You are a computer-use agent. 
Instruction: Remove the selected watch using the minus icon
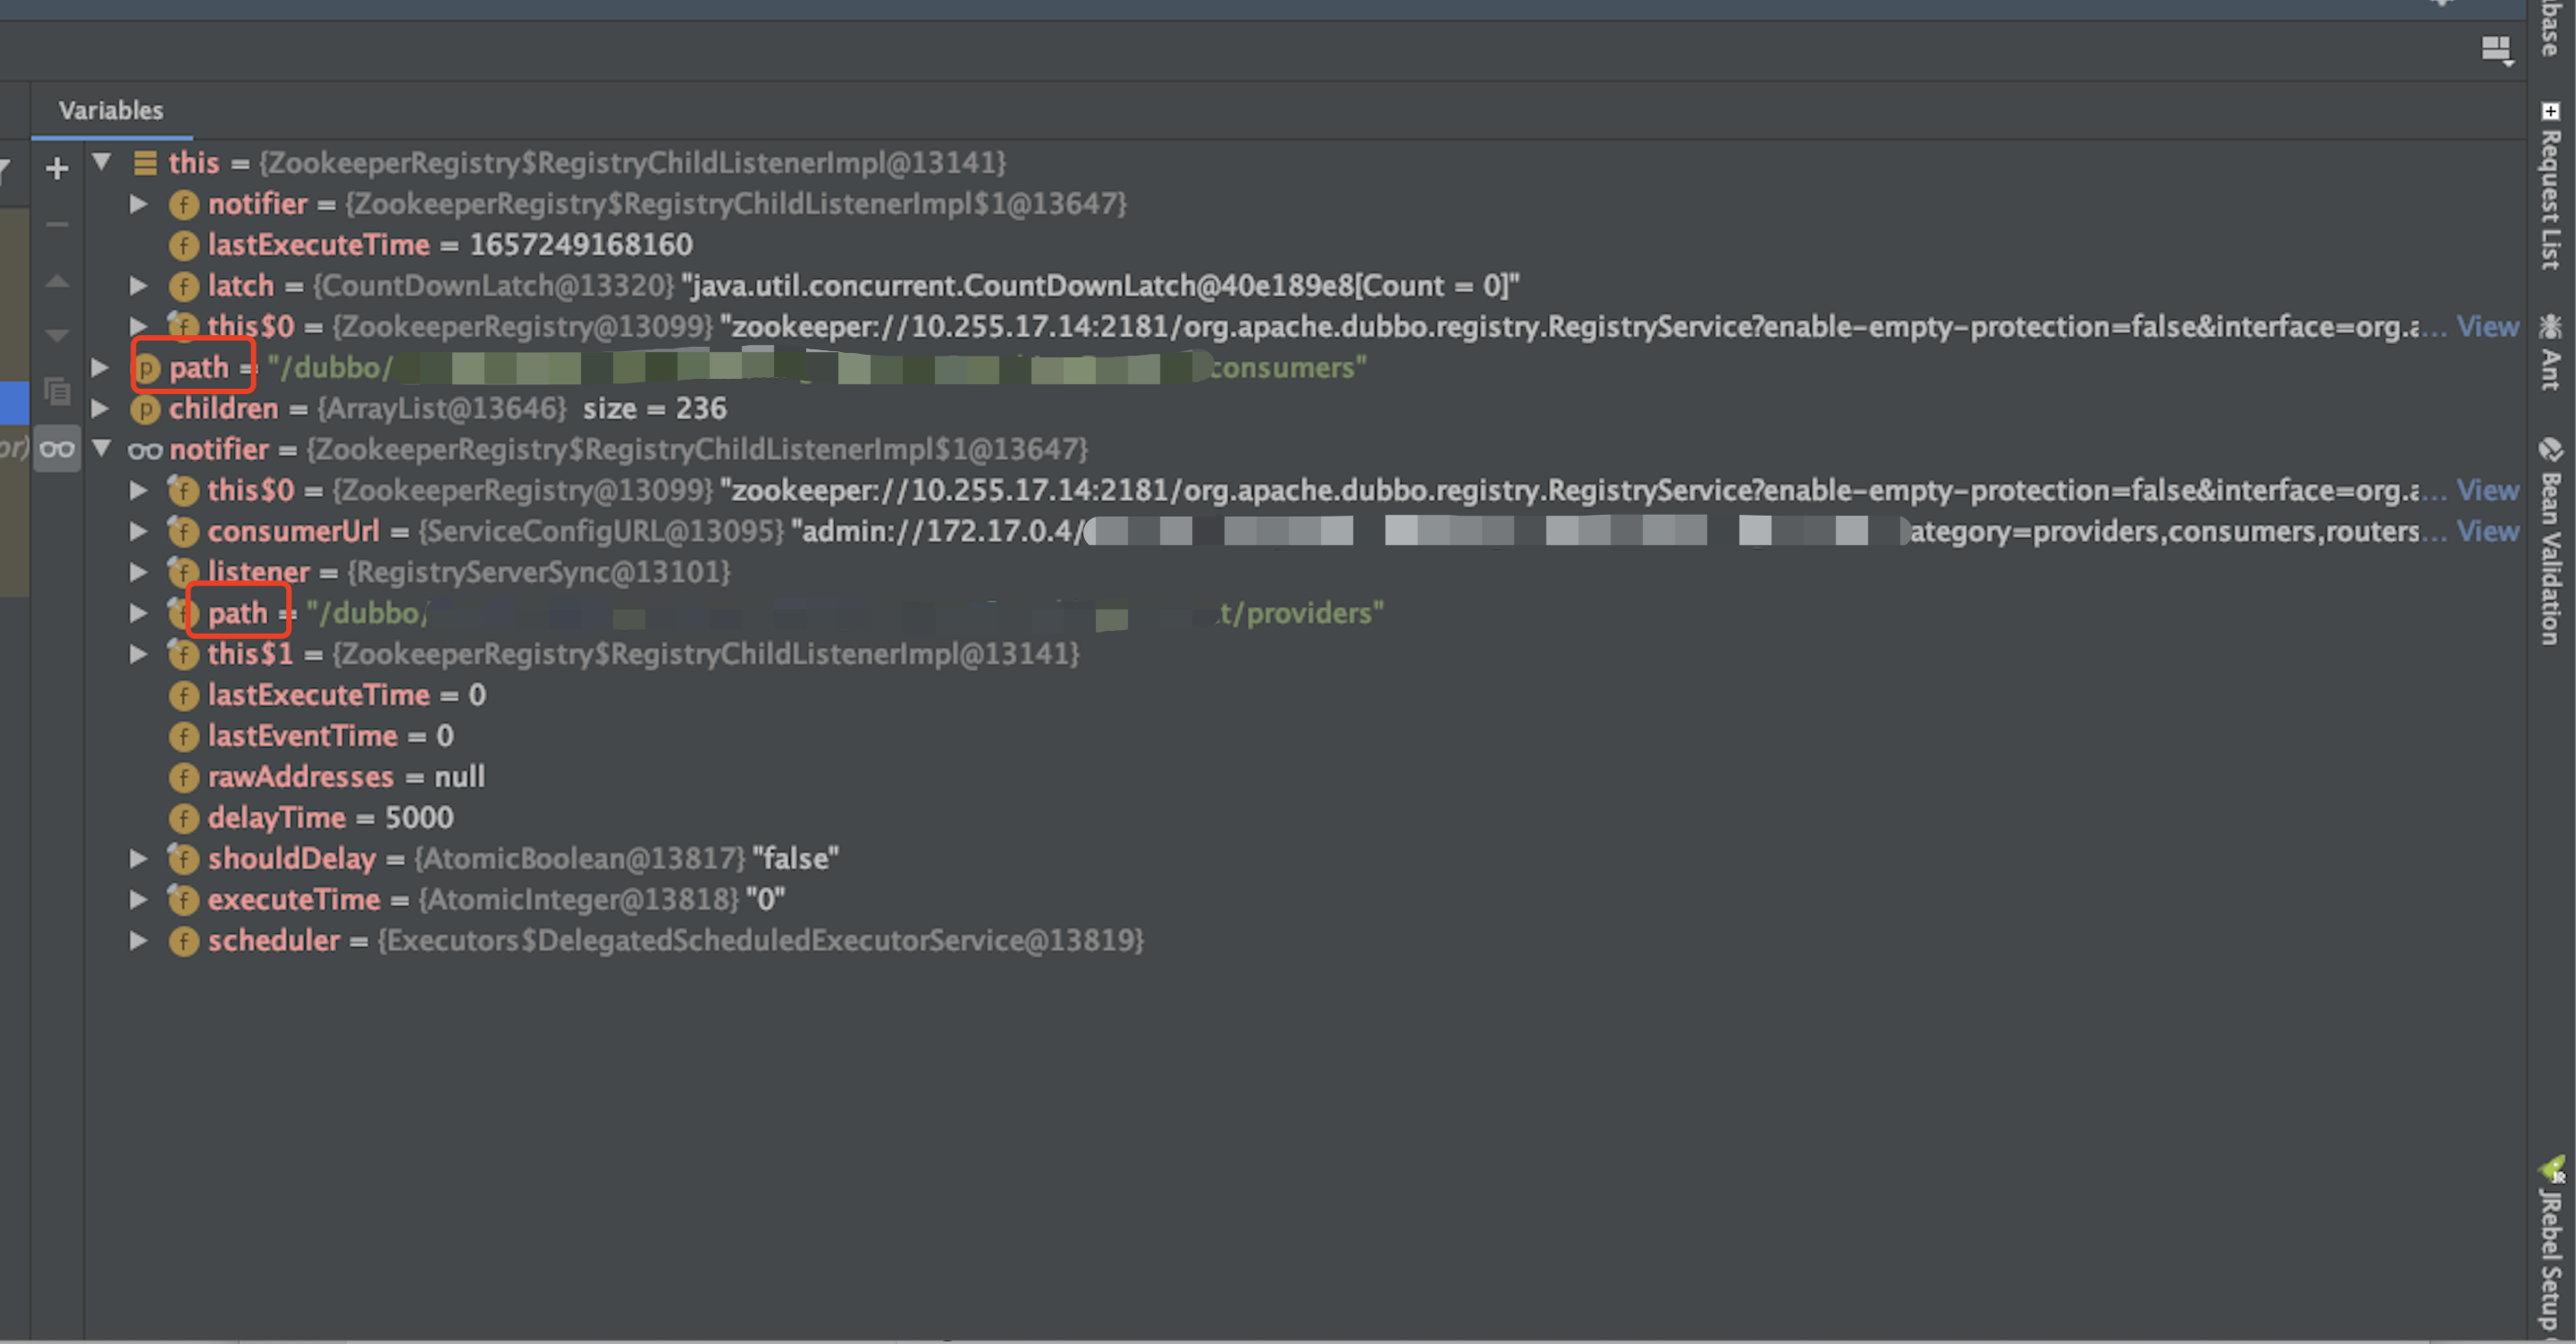[56, 224]
